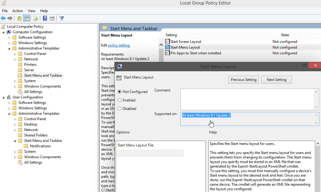Select Network under User Configuration
The width and height of the screenshot is (321, 192).
[x=31, y=130]
